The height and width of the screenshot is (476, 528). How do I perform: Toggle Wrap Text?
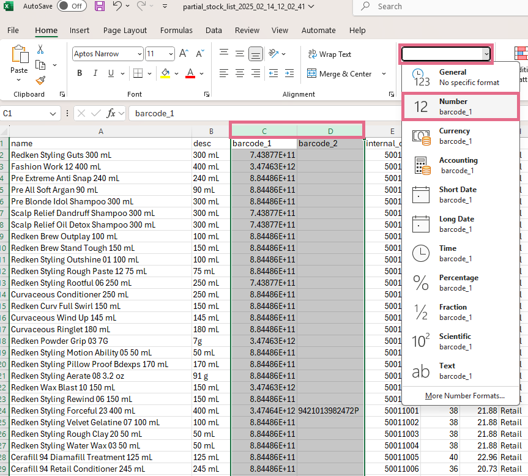[330, 54]
